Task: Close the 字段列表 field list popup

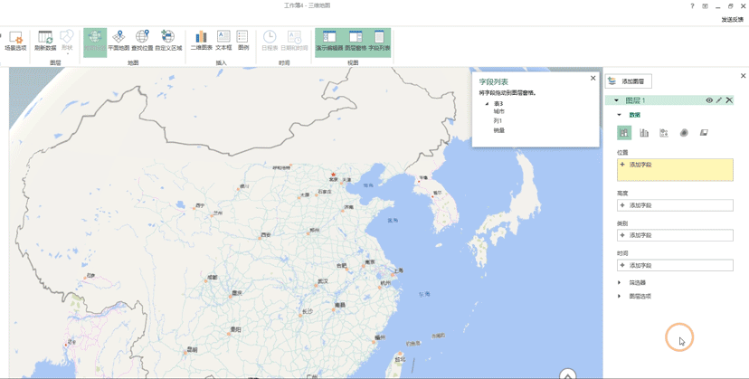Action: point(593,78)
